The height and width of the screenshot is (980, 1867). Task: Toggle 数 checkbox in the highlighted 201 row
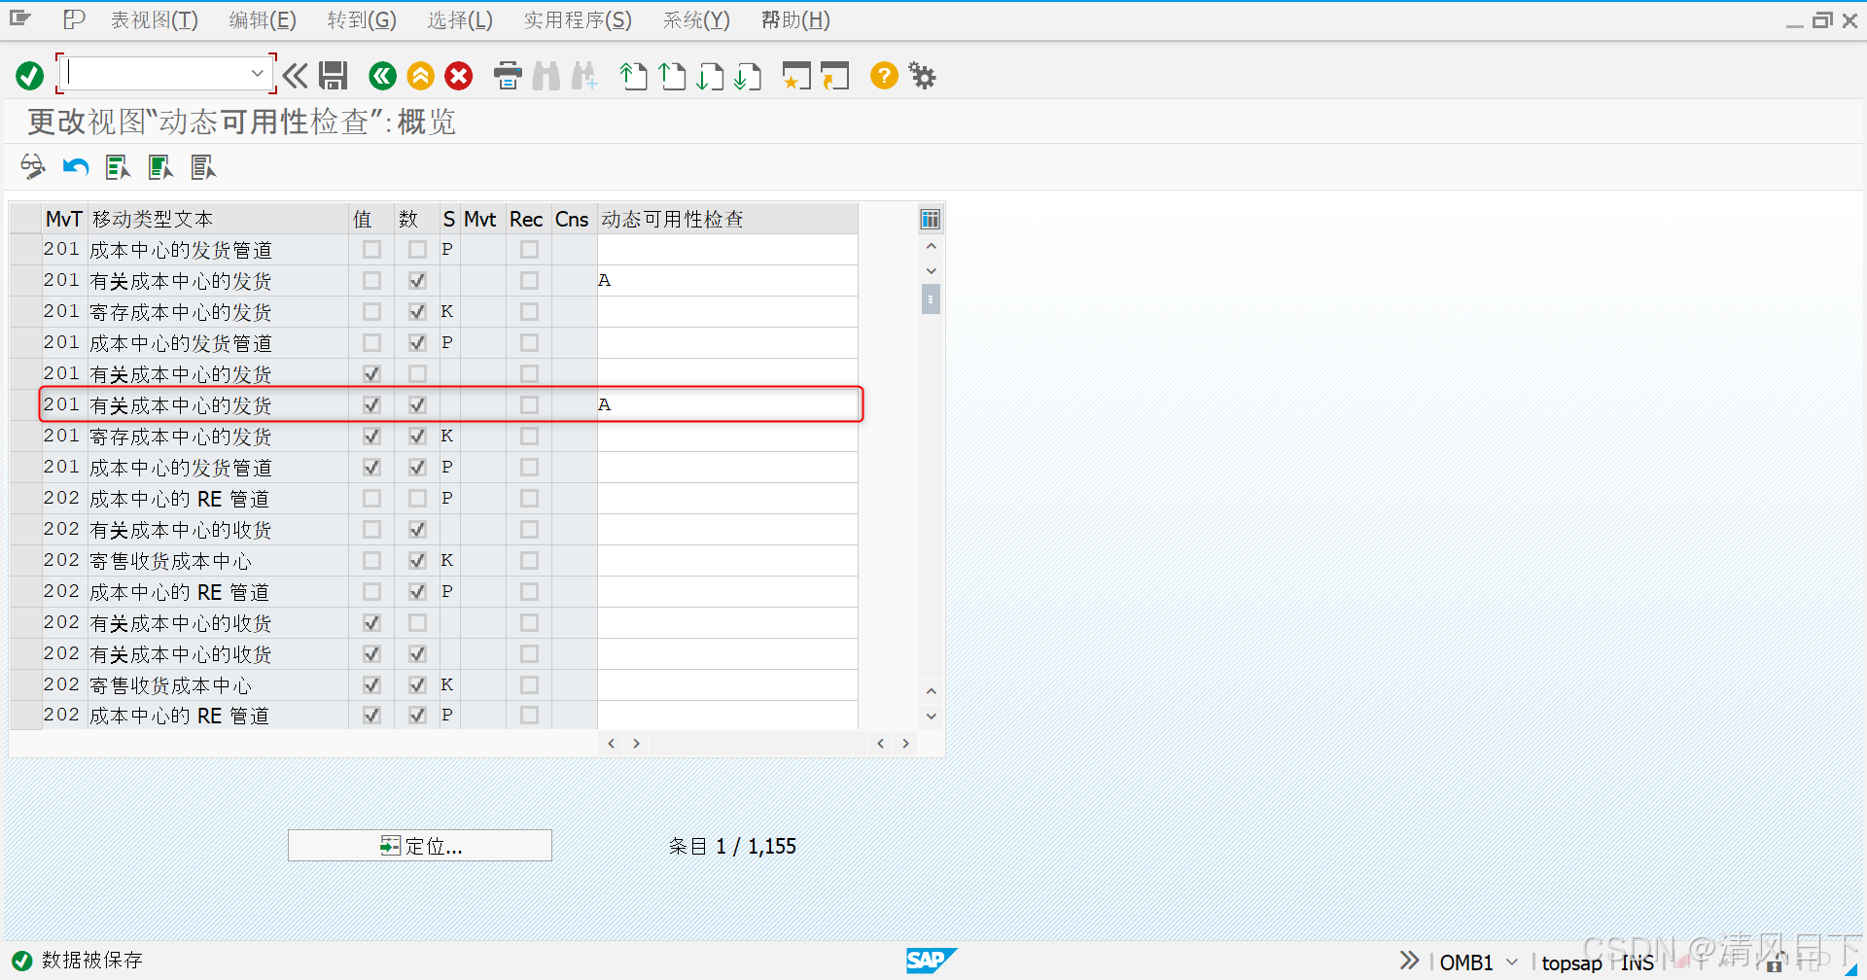tap(417, 405)
